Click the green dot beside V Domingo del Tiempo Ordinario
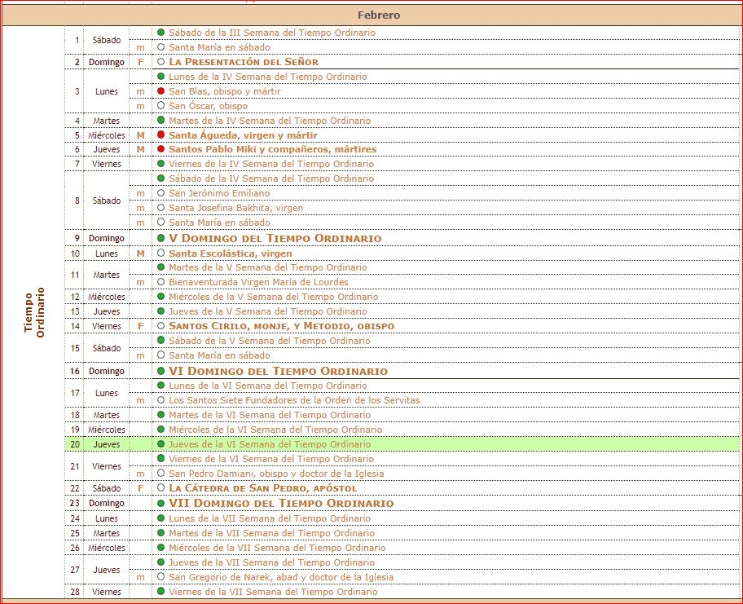This screenshot has height=604, width=743. tap(161, 239)
